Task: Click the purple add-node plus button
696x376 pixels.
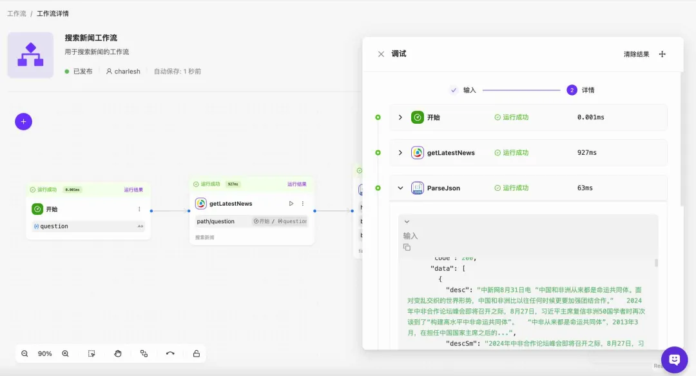Action: pyautogui.click(x=24, y=121)
